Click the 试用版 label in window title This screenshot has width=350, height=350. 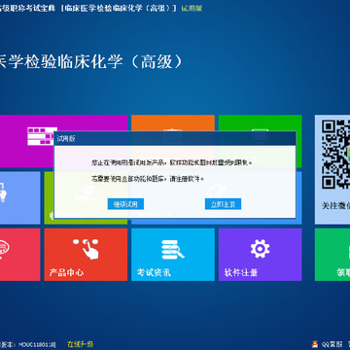[192, 8]
